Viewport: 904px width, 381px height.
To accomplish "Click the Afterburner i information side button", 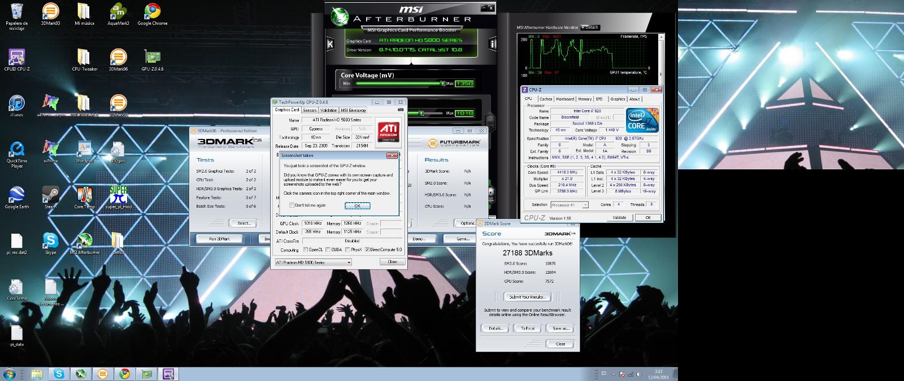I will (492, 43).
